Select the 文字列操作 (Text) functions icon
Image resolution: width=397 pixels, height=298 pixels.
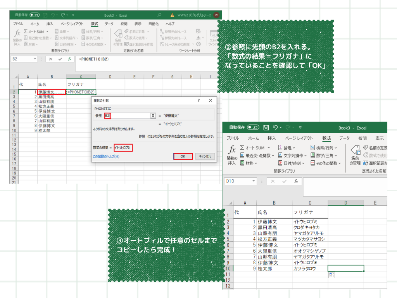[292, 154]
